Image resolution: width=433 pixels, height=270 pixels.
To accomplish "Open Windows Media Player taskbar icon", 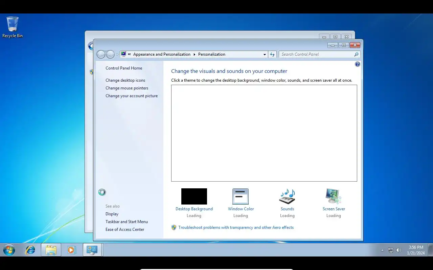I will [x=71, y=250].
